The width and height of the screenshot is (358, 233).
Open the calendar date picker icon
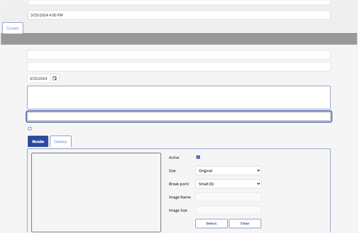(55, 78)
